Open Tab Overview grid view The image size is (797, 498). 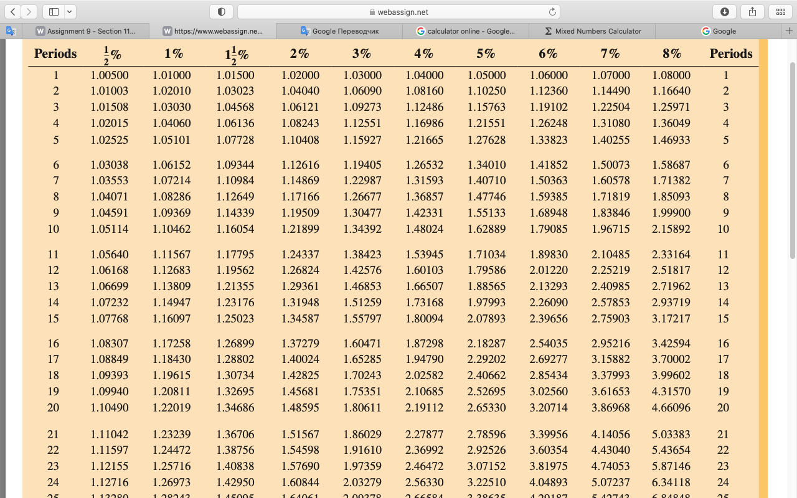(780, 11)
